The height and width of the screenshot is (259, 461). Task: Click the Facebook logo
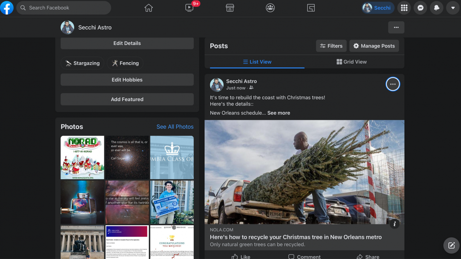point(7,8)
